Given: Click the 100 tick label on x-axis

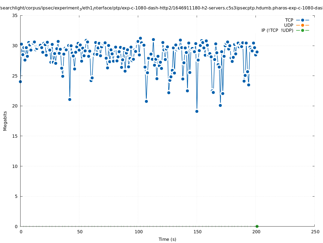Looking at the screenshot, I should click(138, 232).
